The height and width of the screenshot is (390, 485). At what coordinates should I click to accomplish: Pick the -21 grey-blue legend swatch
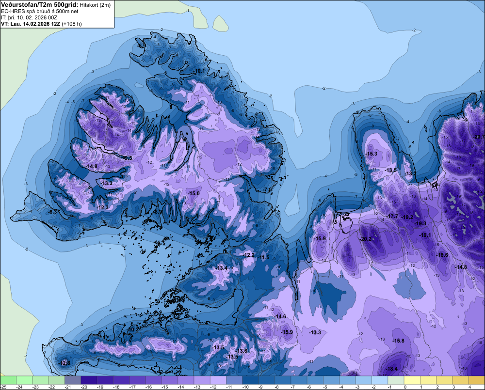73,380
